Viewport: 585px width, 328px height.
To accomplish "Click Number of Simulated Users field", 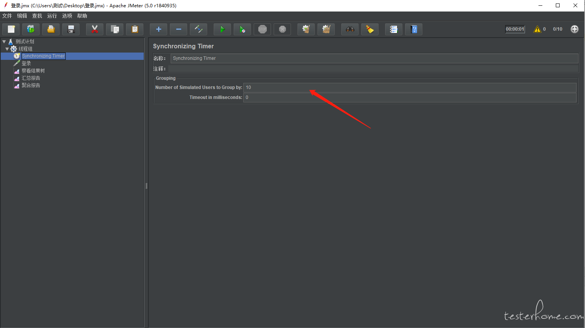I will (x=410, y=87).
